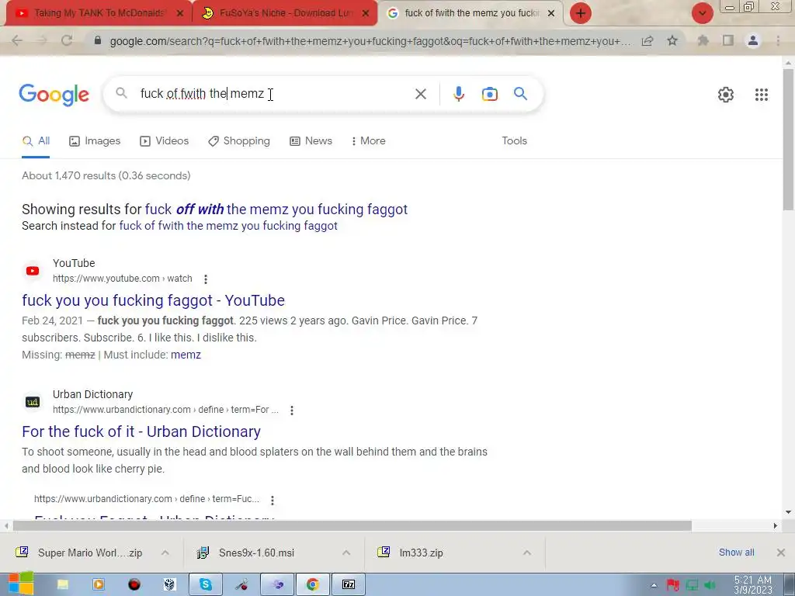The height and width of the screenshot is (596, 795).
Task: Click the Google logo
Action: pos(54,95)
